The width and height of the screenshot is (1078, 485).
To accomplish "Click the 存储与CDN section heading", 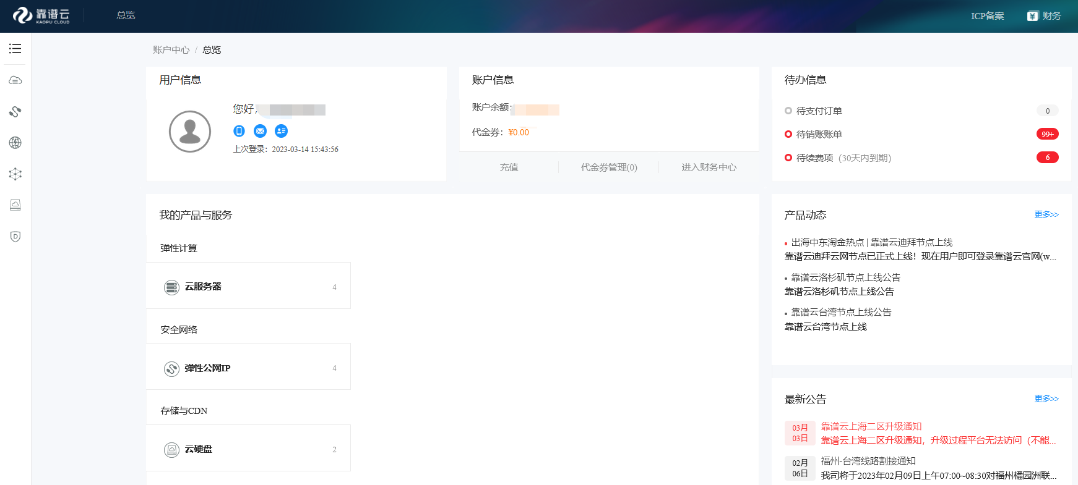I will tap(183, 411).
